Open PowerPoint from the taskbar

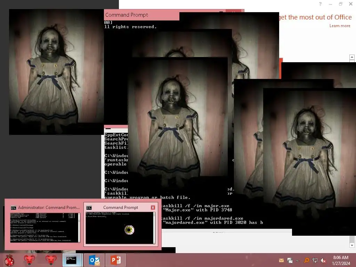pos(116,260)
